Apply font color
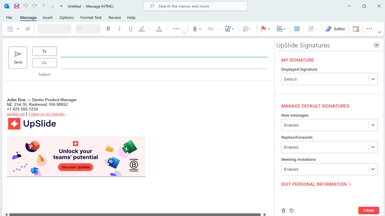385x216 pixels. (x=159, y=29)
